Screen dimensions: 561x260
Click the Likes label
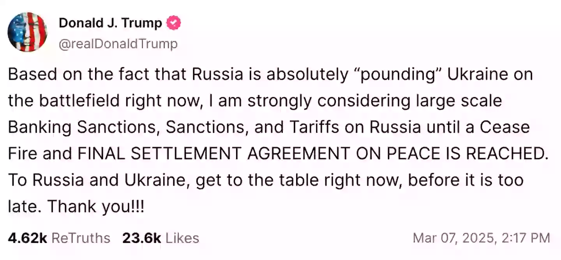(182, 238)
